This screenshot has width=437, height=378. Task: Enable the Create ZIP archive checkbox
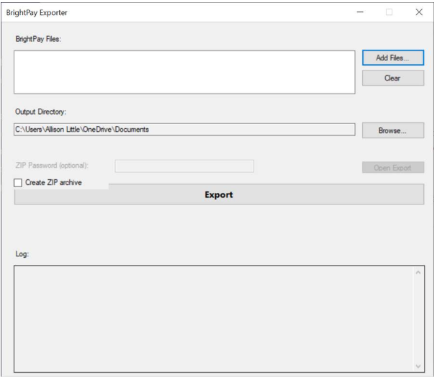18,183
